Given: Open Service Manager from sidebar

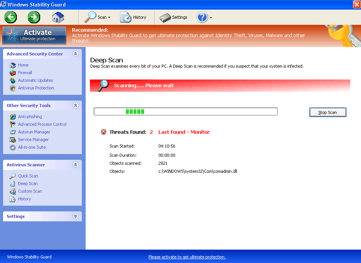Looking at the screenshot, I should 33,140.
